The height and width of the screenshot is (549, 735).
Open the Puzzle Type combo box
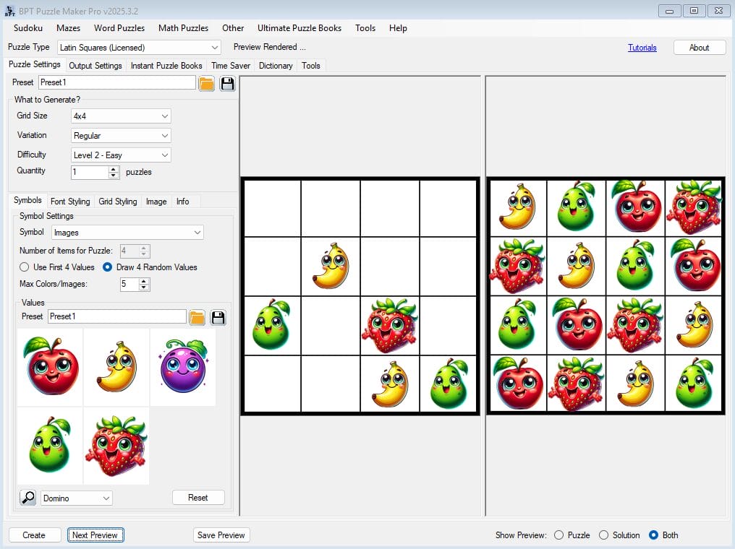coord(139,48)
